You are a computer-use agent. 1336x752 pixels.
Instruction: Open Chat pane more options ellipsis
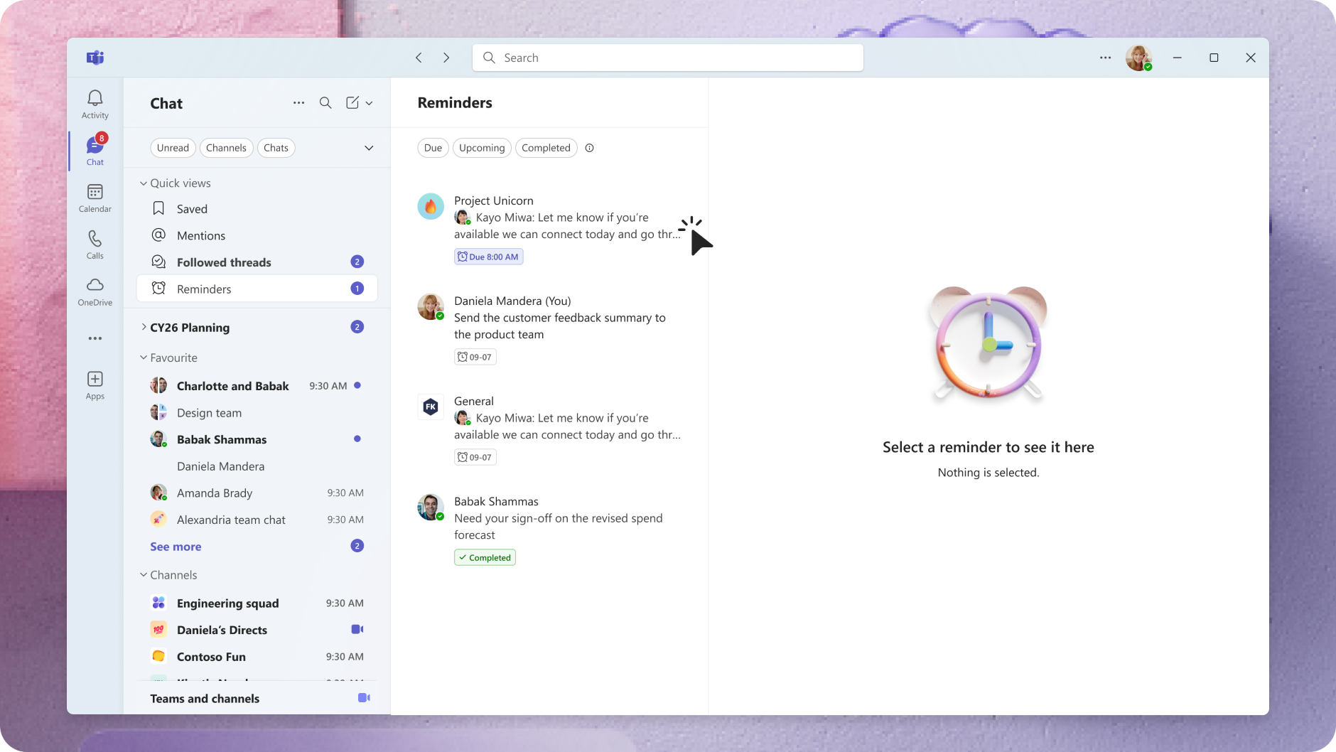pyautogui.click(x=298, y=103)
